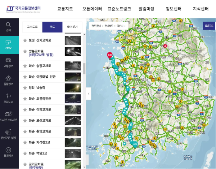Screen dimensions: 216x169
Task: Switch to the 국도 tab
Action: tap(52, 27)
